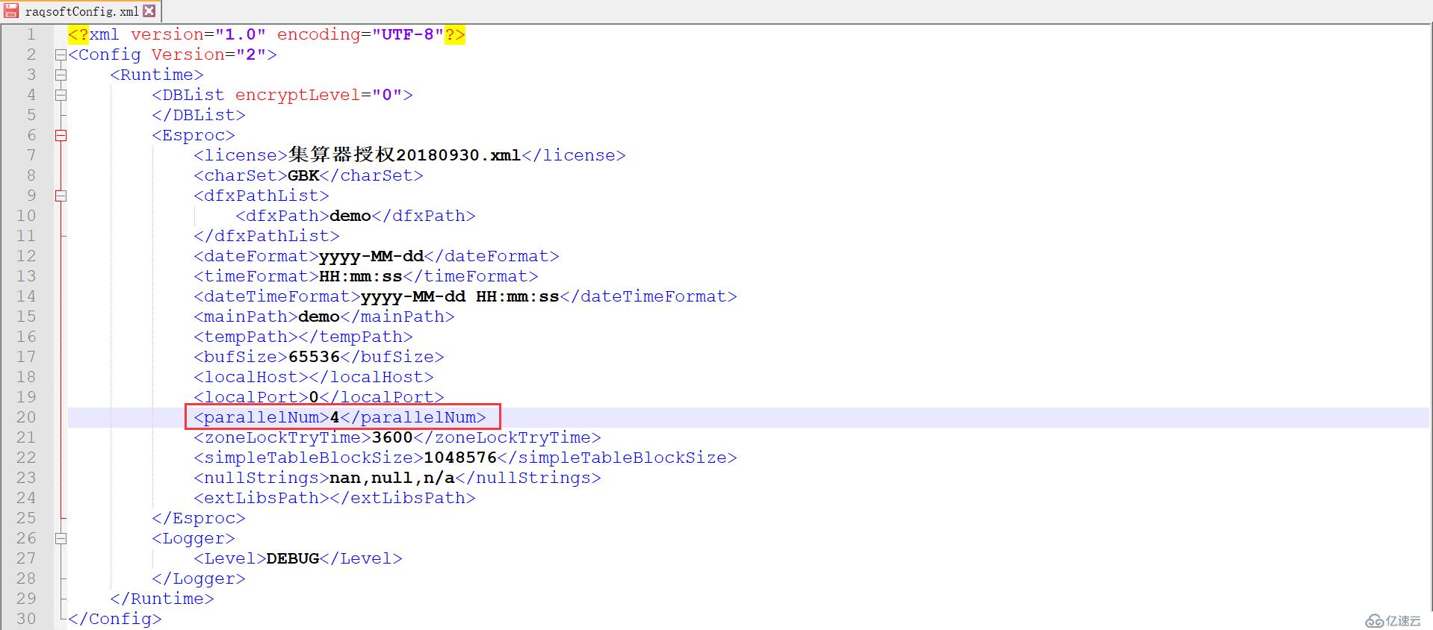
Task: Click the license file name 集算器授权20180930.xml
Action: (404, 155)
